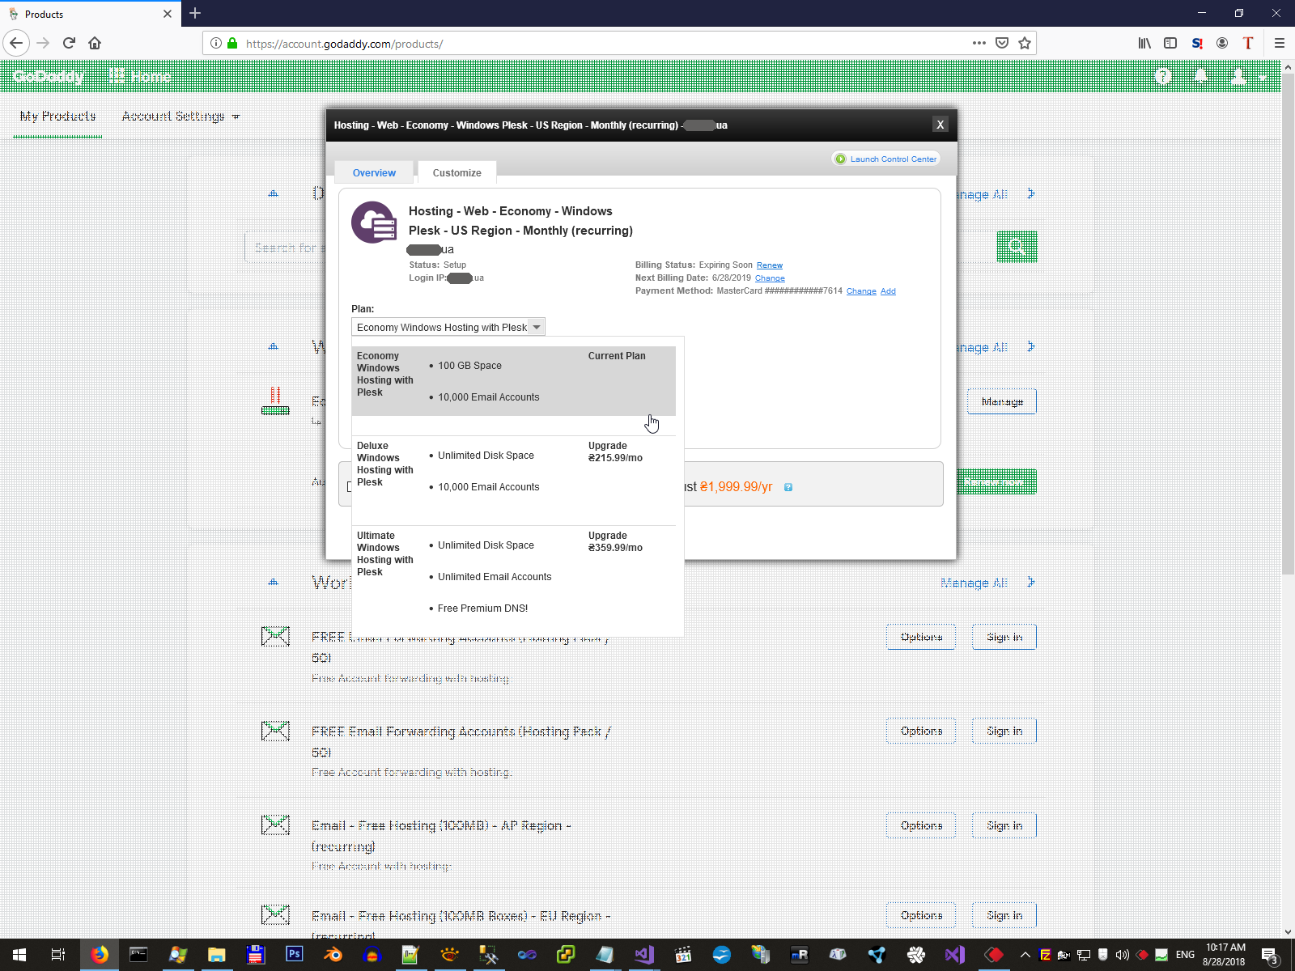Open the command prompt from the taskbar
Image resolution: width=1295 pixels, height=971 pixels.
(x=138, y=955)
